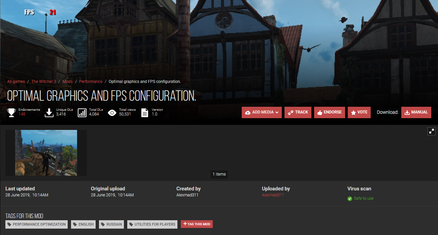
Task: Click the 1 items gallery label
Action: (x=219, y=174)
